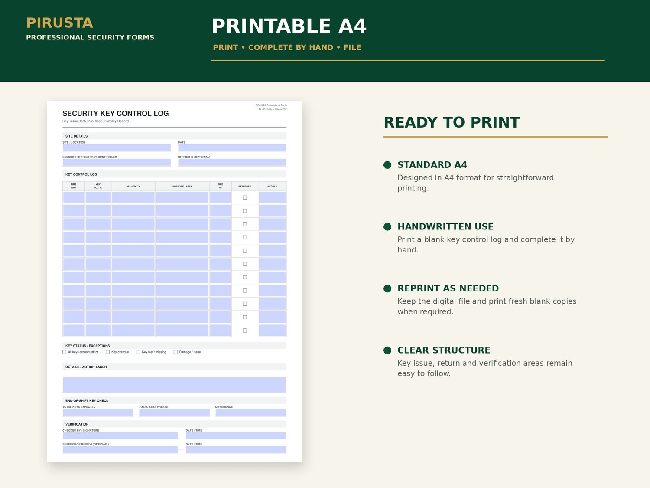Click the 'REPRINT AS NEEDED' feature title
Image resolution: width=650 pixels, height=488 pixels.
(x=448, y=288)
